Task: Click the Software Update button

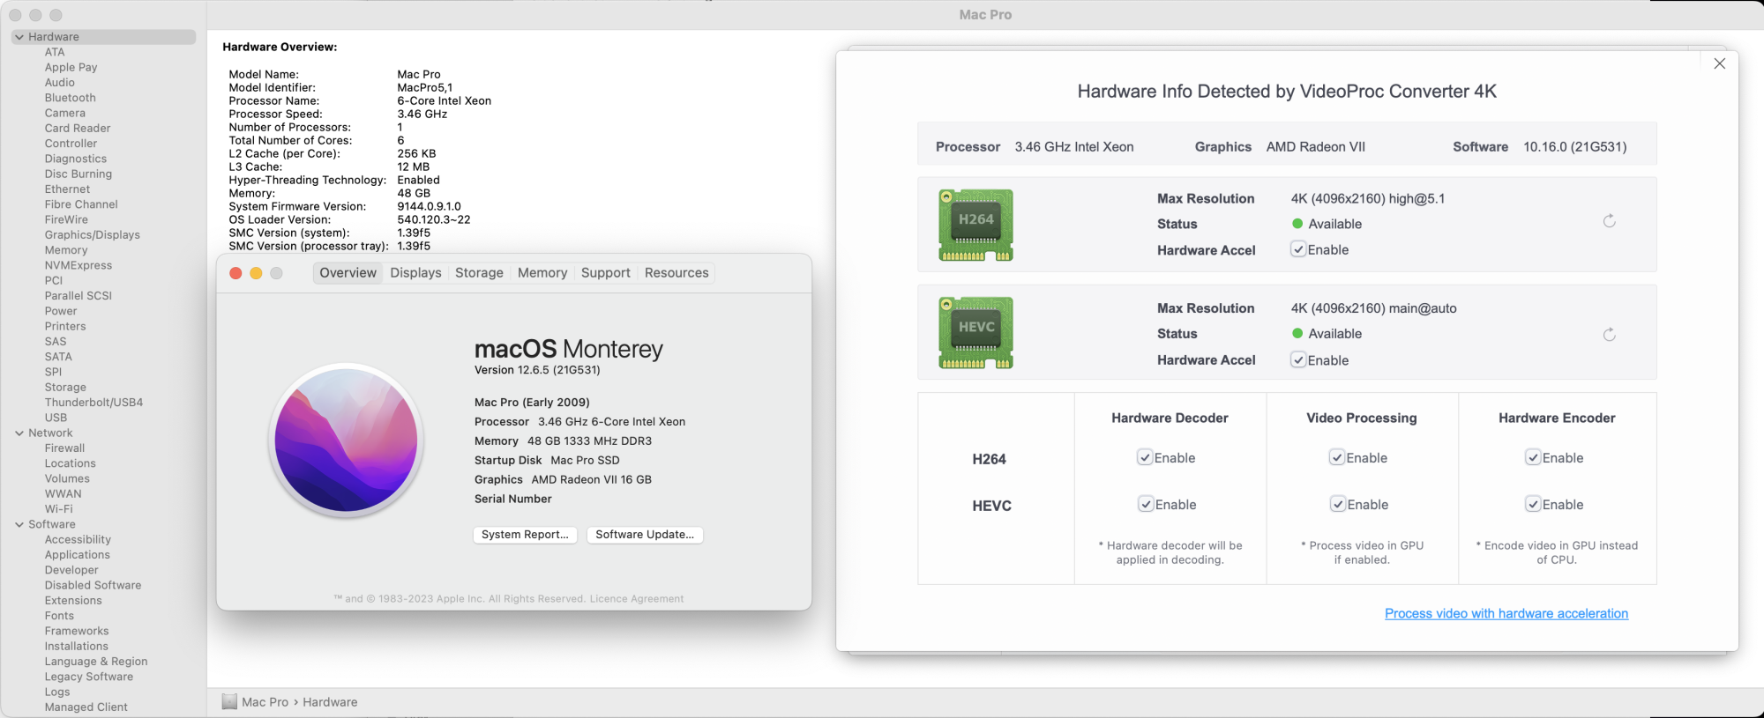Action: 645,535
